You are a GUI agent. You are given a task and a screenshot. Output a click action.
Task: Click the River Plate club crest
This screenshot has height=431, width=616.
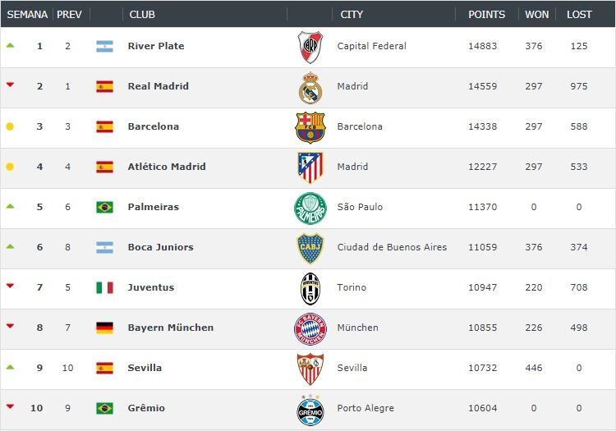click(x=310, y=48)
